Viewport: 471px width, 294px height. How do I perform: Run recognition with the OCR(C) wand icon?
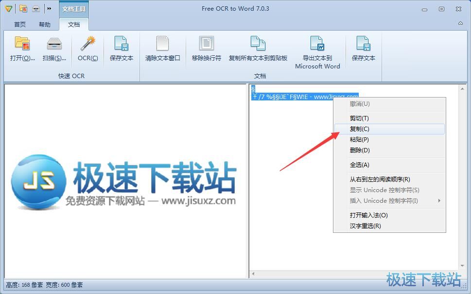coord(87,48)
